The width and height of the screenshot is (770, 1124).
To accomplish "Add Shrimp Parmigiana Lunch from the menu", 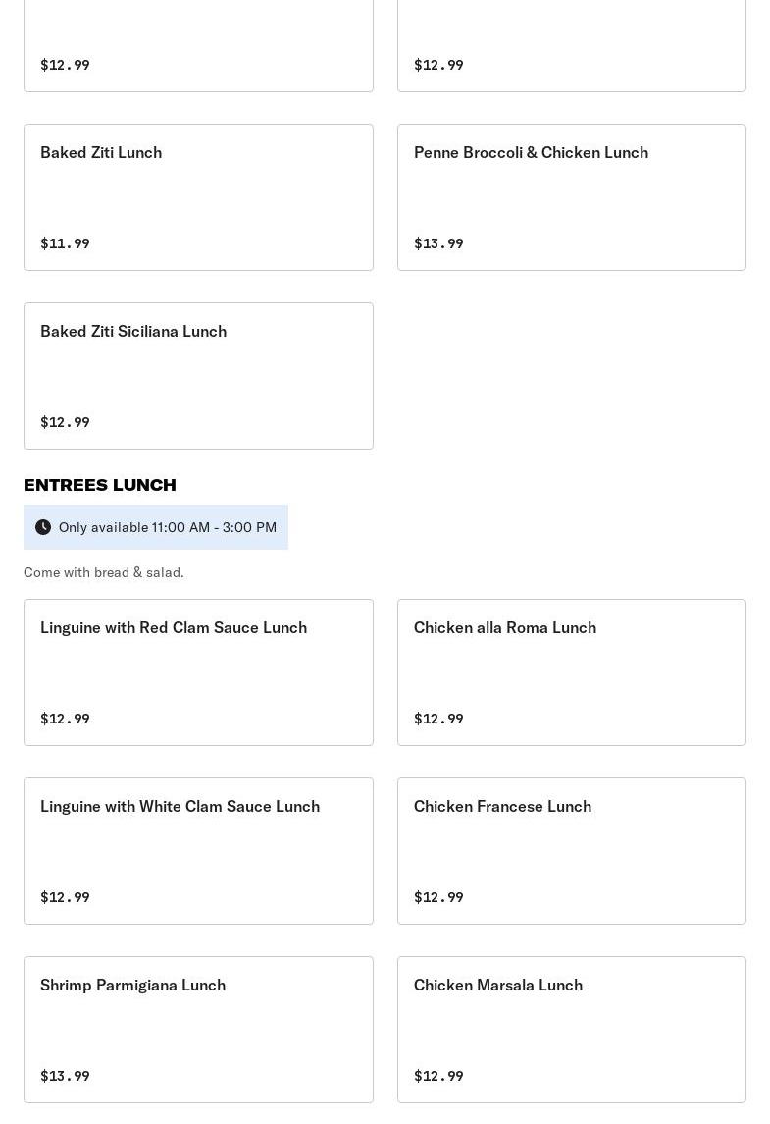I will click(132, 985).
